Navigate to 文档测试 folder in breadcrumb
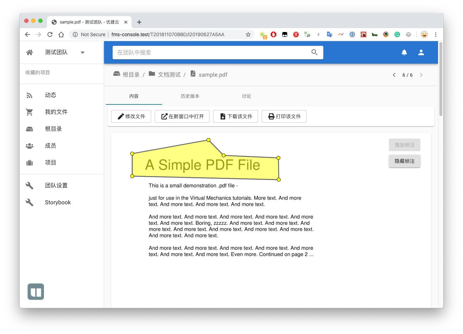Screen dimensions: 463x334 point(169,75)
